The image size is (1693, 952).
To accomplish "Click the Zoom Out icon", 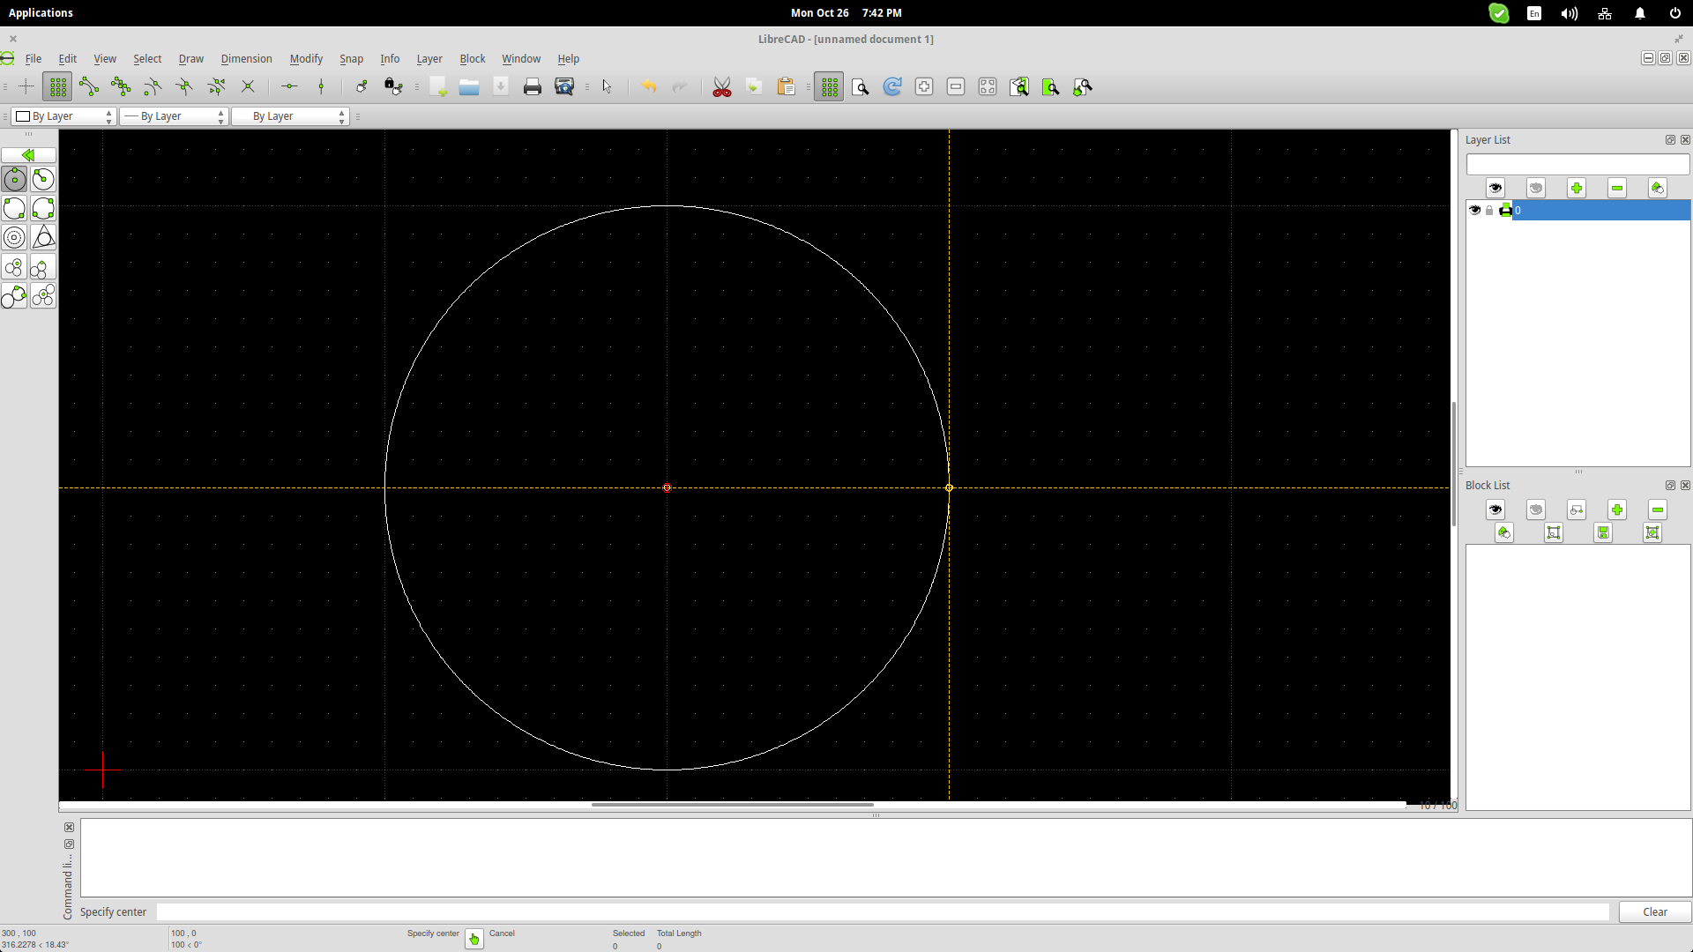I will (956, 86).
